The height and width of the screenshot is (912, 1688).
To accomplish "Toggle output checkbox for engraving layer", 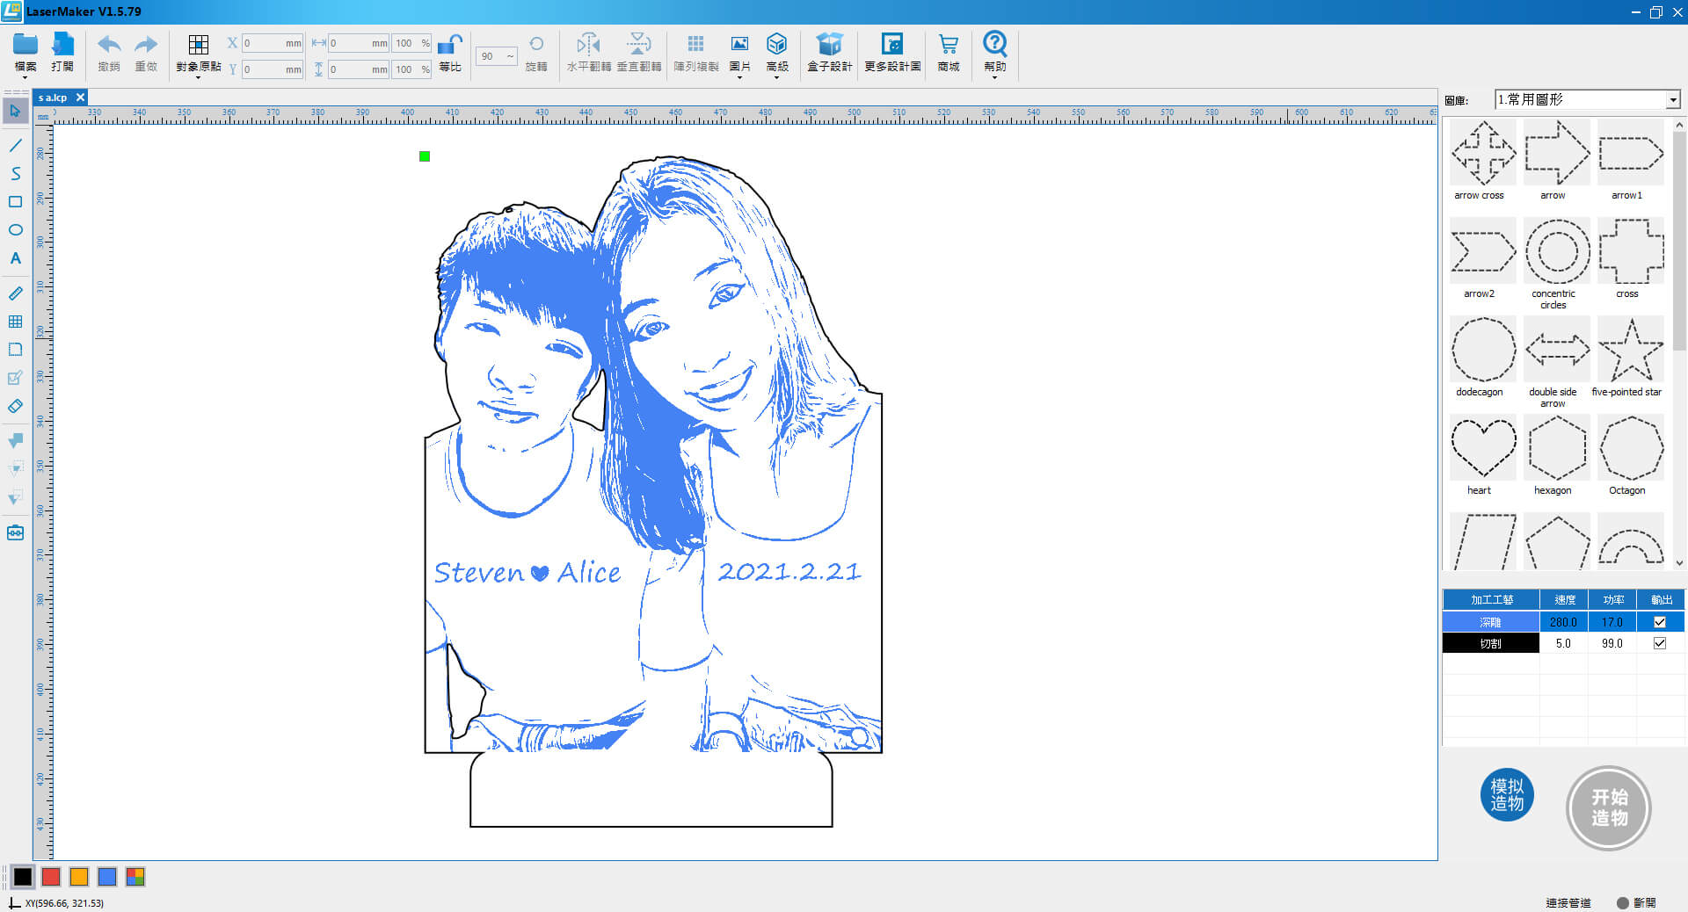I will pos(1660,622).
